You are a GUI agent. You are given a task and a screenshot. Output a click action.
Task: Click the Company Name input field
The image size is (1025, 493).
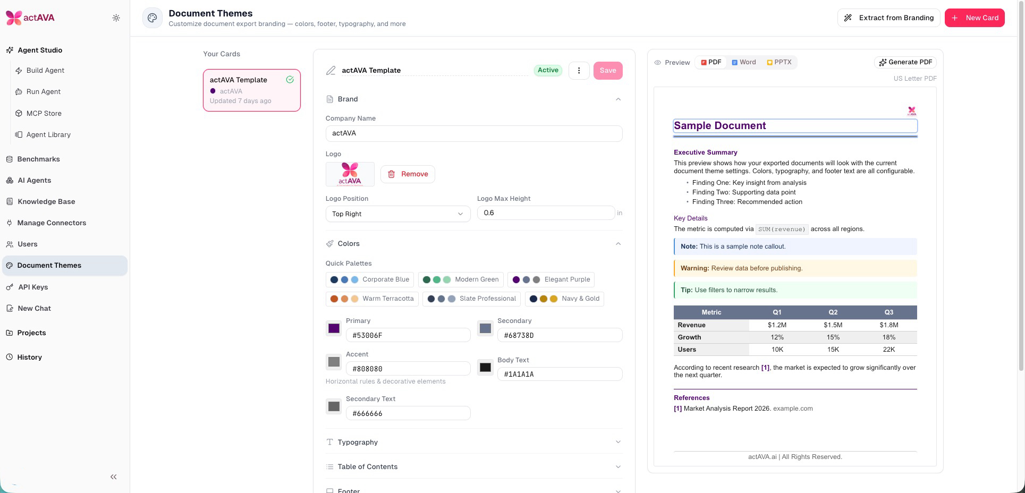coord(473,133)
